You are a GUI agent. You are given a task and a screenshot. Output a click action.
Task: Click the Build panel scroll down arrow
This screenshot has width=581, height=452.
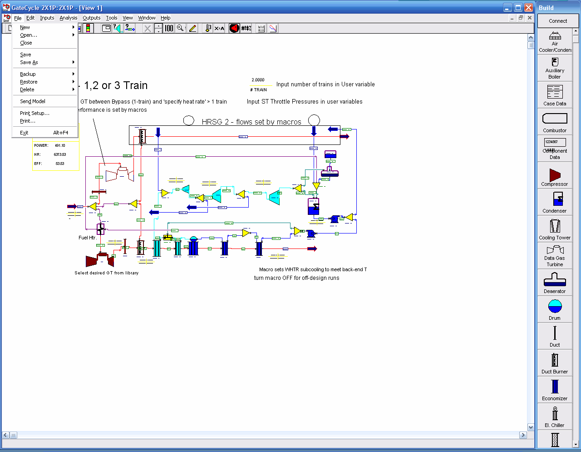(576, 444)
